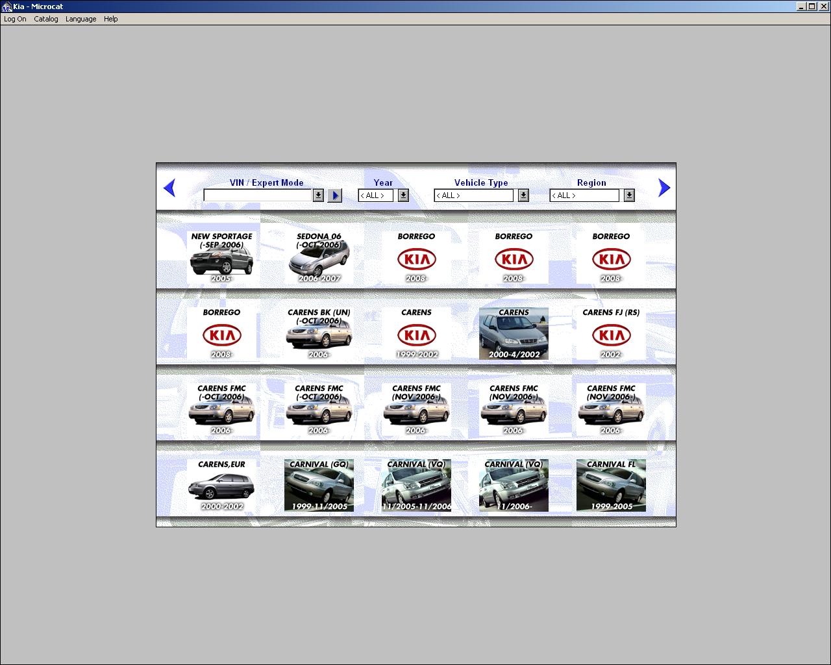Select the New Sportage 2005- model
831x665 pixels.
pyautogui.click(x=221, y=257)
